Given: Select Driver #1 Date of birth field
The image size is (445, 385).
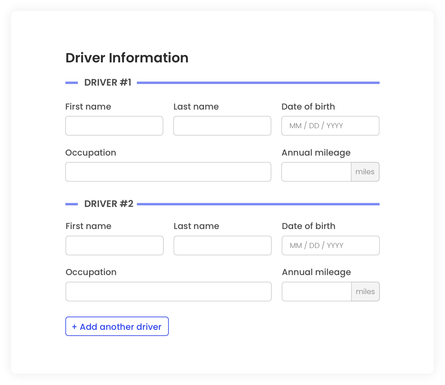Looking at the screenshot, I should [330, 126].
